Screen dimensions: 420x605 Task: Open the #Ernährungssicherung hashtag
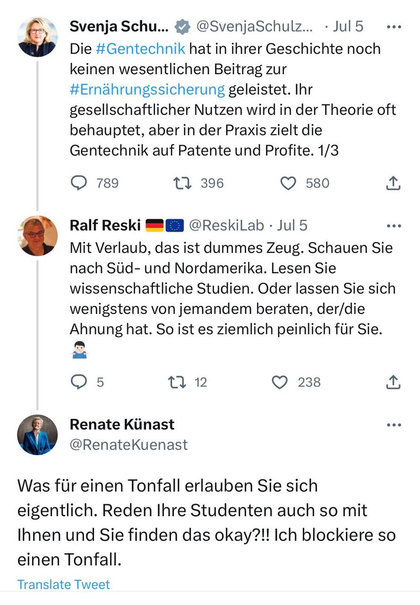pos(147,89)
